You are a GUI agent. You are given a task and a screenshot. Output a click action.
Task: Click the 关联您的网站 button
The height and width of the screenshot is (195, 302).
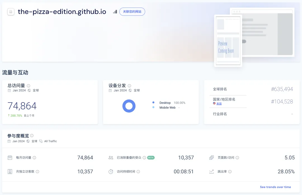point(132,12)
